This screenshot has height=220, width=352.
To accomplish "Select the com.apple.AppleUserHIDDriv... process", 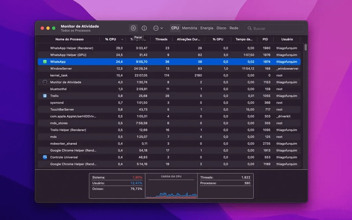I will [73, 116].
